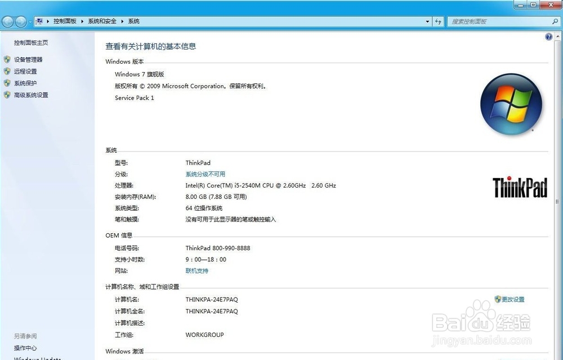Click the 系统分级不可用 rating link
This screenshot has width=563, height=360.
(x=205, y=174)
